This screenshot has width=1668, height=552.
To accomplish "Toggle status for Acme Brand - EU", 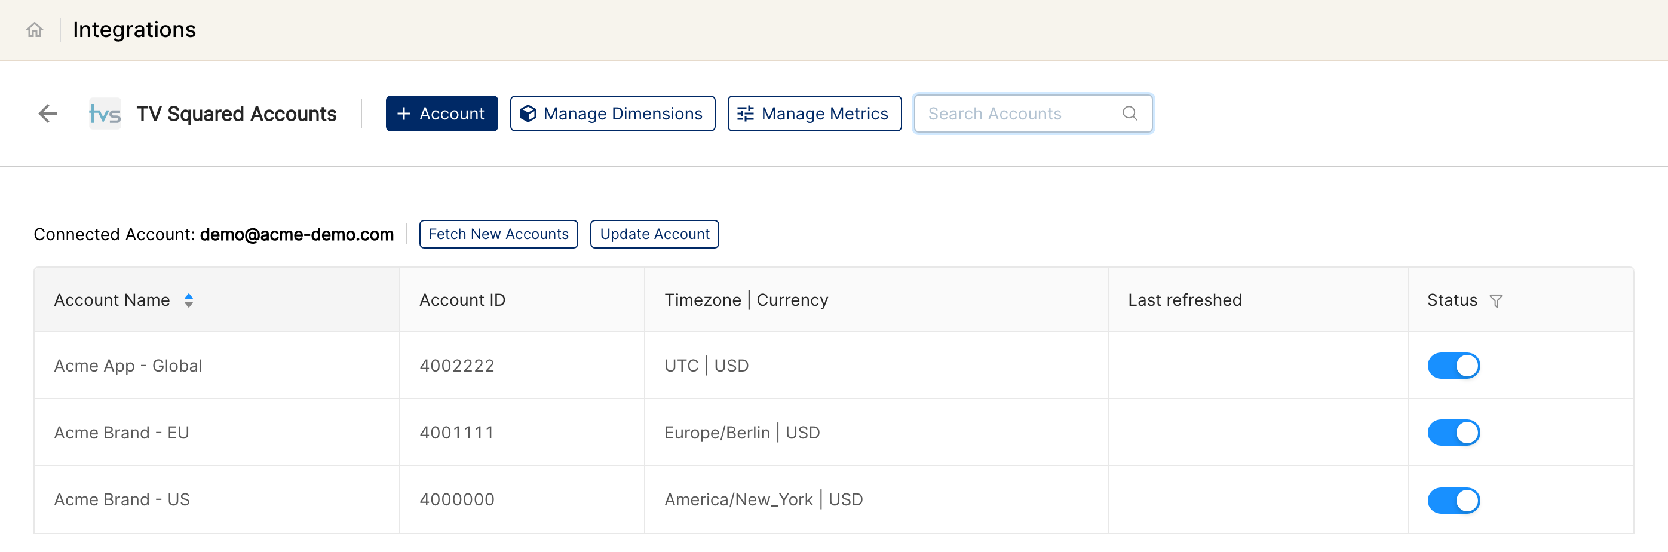I will [1454, 433].
